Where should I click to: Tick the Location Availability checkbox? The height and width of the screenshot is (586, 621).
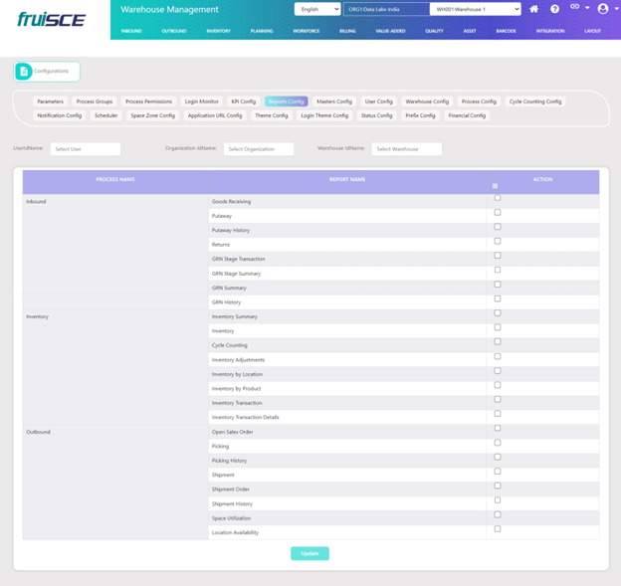[x=498, y=529]
